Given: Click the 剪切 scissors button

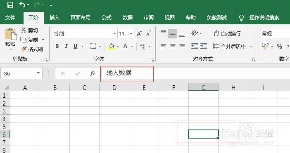Looking at the screenshot, I should 29,30.
